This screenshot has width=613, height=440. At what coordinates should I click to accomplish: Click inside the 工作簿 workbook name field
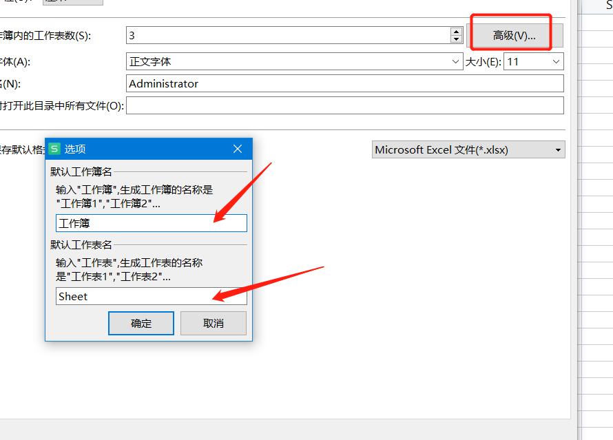tap(152, 222)
